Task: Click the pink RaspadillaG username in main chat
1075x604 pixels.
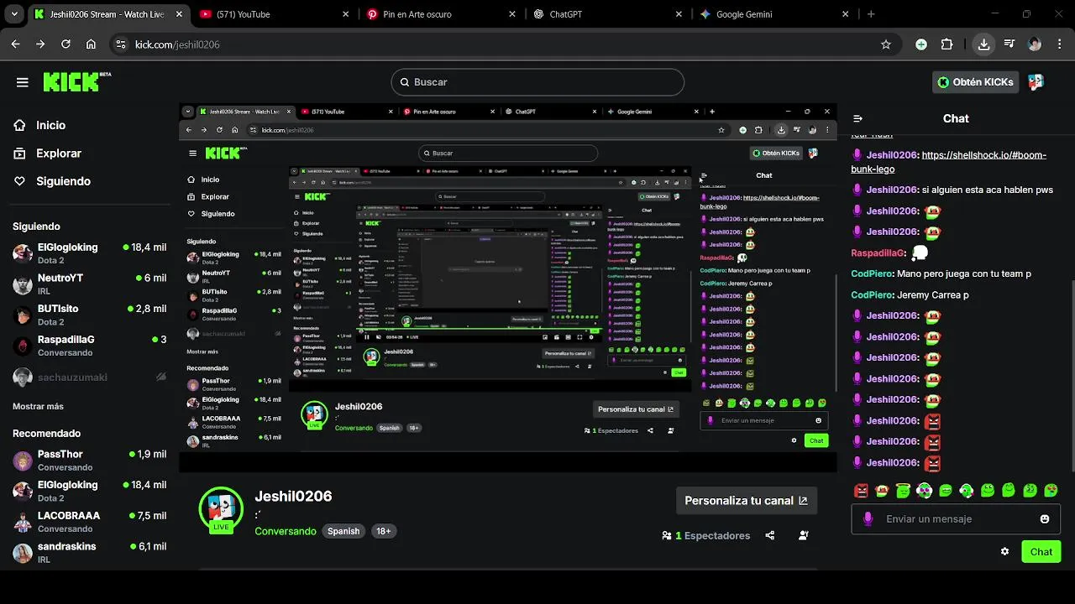Action: pyautogui.click(x=878, y=253)
